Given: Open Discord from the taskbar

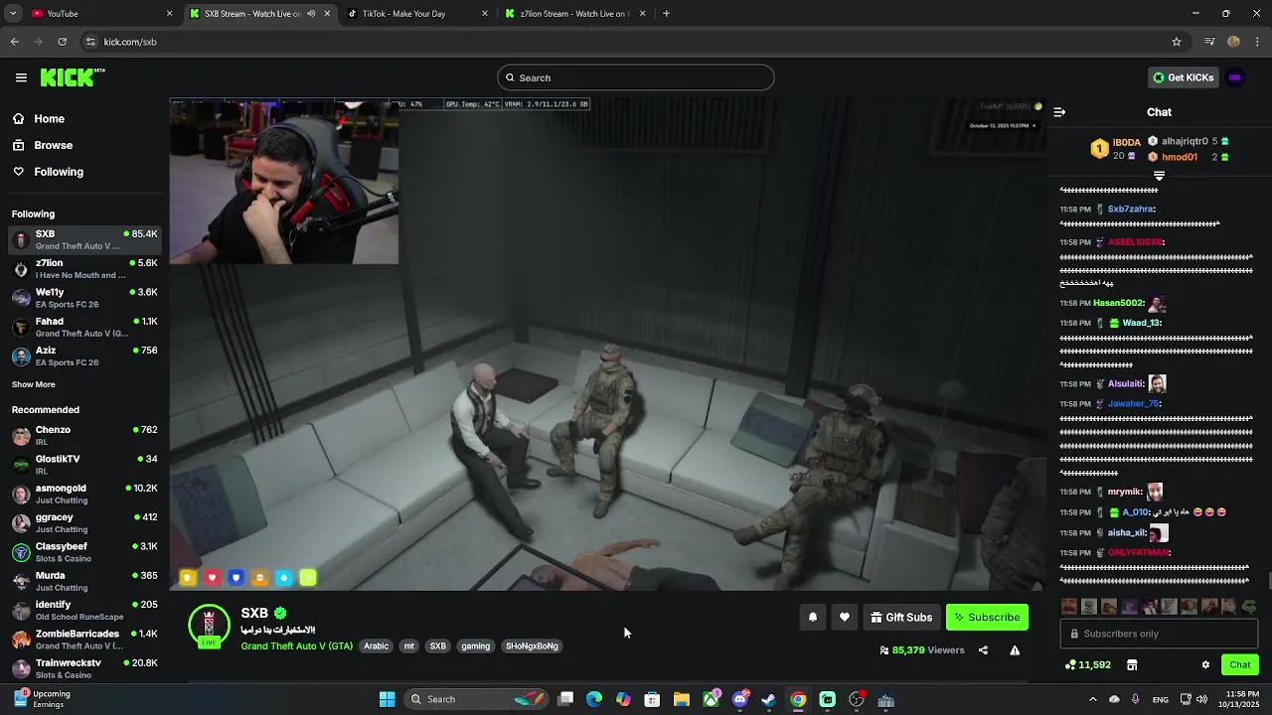Looking at the screenshot, I should pos(740,699).
